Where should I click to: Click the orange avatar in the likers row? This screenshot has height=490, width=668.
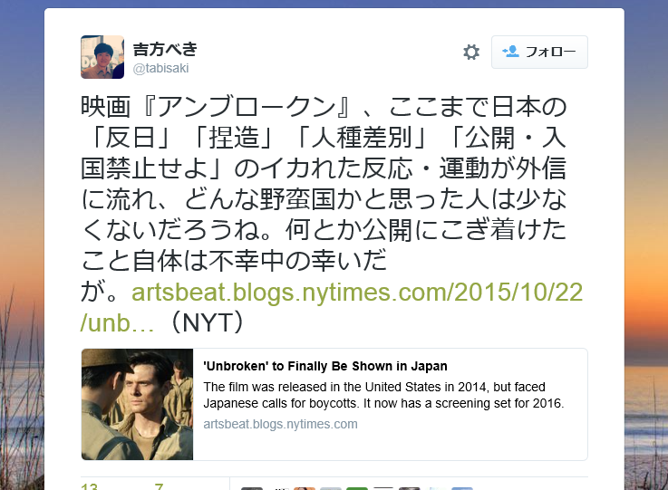pos(305,488)
